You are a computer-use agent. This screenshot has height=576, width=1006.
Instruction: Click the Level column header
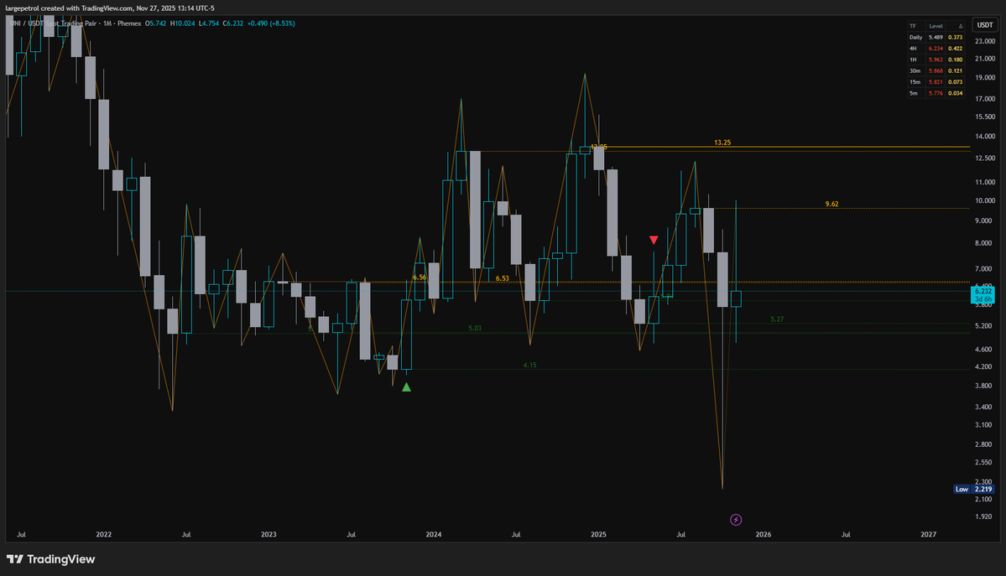tap(936, 26)
